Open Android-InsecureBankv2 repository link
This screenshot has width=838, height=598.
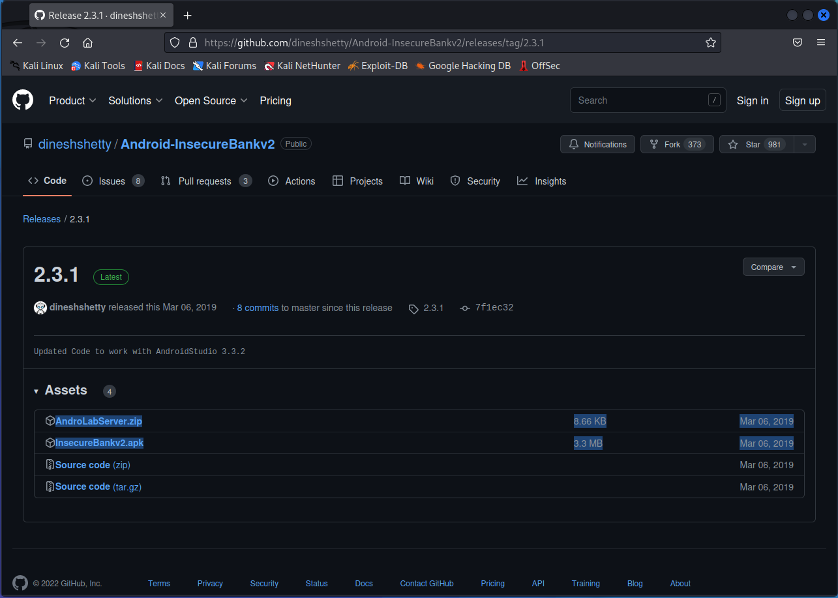click(198, 144)
